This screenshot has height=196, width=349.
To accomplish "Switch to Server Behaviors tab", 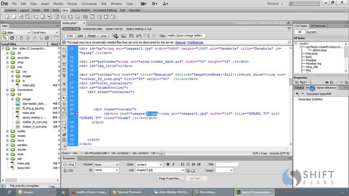I will click(x=326, y=88).
